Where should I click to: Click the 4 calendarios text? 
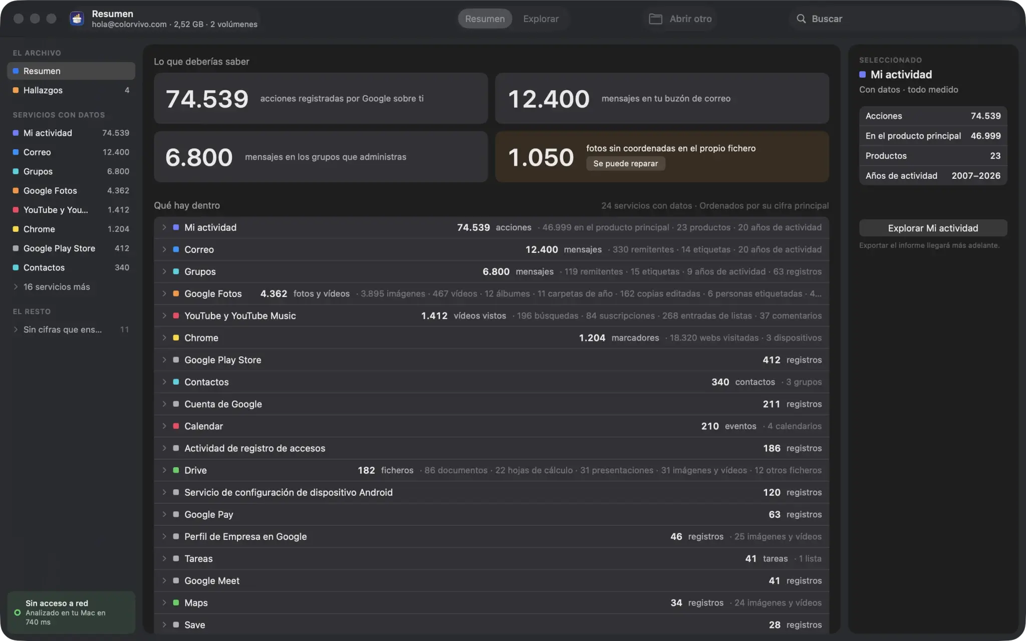[795, 426]
